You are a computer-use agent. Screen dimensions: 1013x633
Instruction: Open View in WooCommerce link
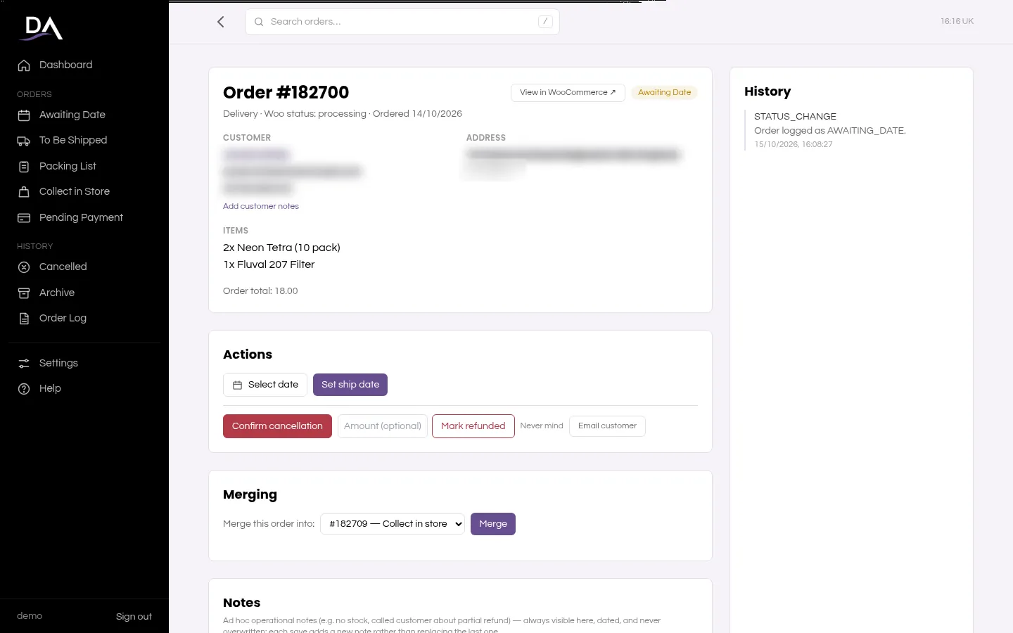point(568,93)
